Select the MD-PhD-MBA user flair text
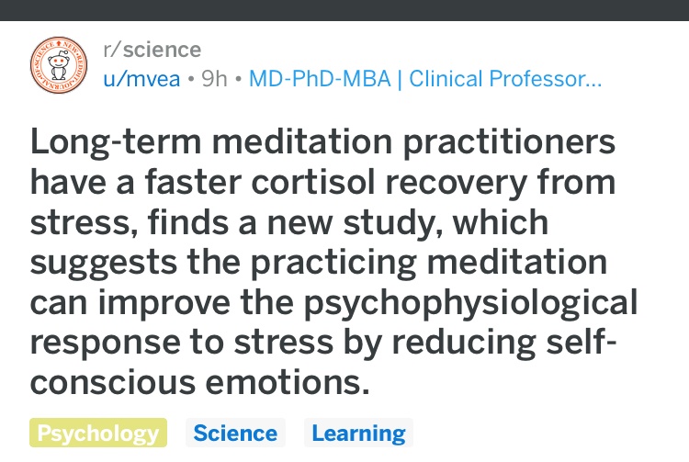 click(x=320, y=79)
